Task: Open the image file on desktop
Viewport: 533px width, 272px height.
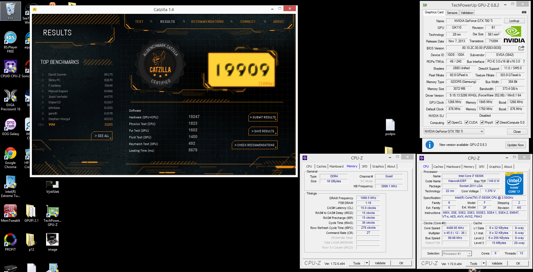Action: coord(52,242)
